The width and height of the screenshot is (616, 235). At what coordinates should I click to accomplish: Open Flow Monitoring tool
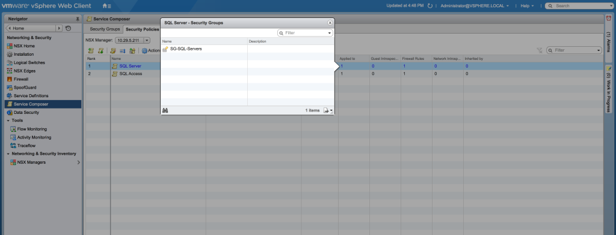coord(32,129)
